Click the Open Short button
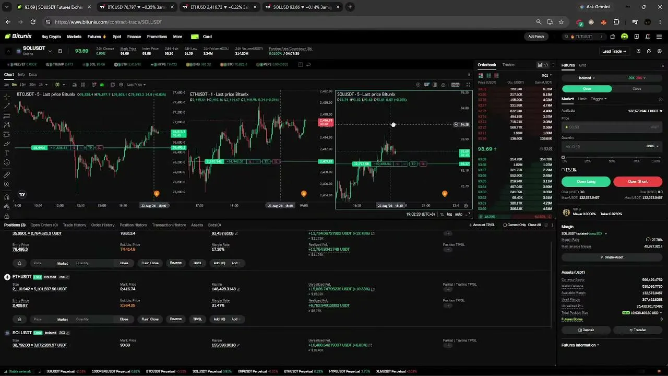 638,182
